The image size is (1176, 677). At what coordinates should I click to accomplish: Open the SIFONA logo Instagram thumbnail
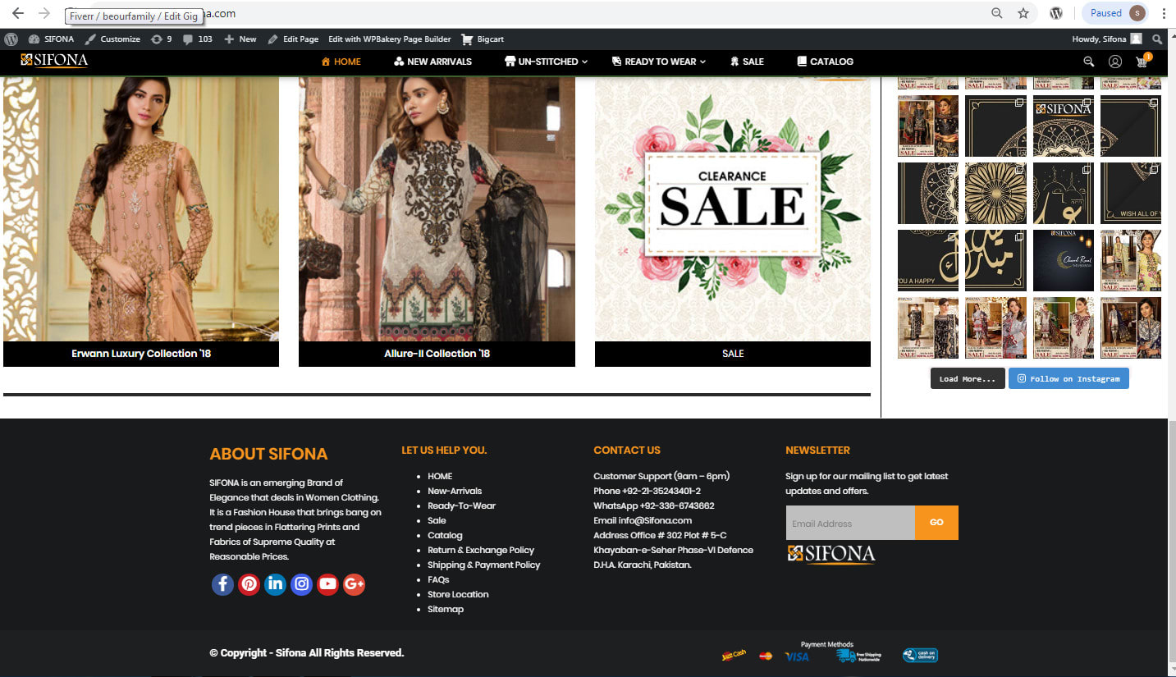1064,126
